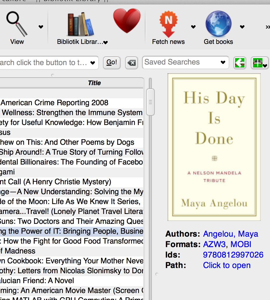Select the 'And Other Poems by Dogs' row
The height and width of the screenshot is (300, 270).
72,142
